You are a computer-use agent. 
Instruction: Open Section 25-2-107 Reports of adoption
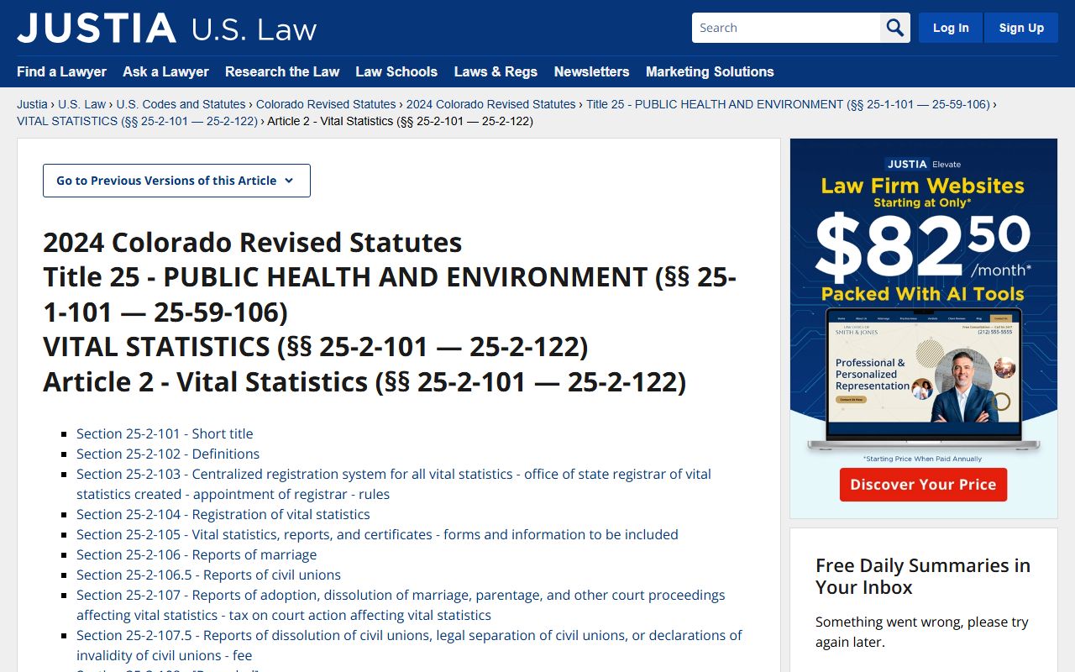tap(401, 605)
